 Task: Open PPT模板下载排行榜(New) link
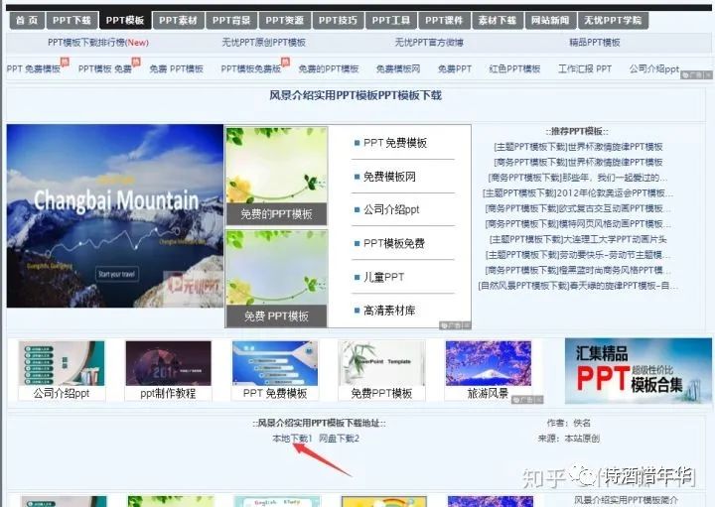pos(98,43)
